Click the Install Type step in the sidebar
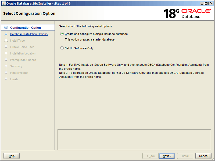 pyautogui.click(x=17, y=41)
